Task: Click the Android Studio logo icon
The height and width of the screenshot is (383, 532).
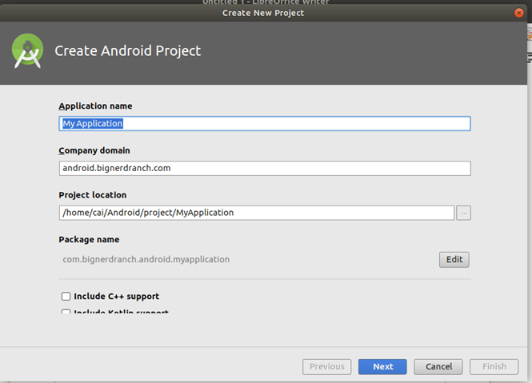Action: (27, 51)
